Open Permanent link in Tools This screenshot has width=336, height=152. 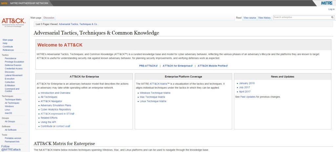[12, 142]
